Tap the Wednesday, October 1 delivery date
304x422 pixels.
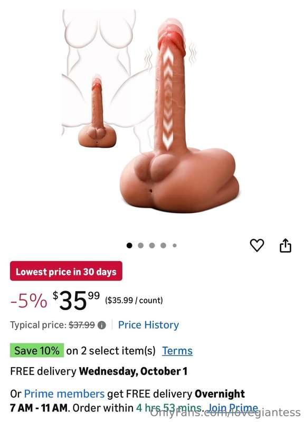tap(133, 371)
